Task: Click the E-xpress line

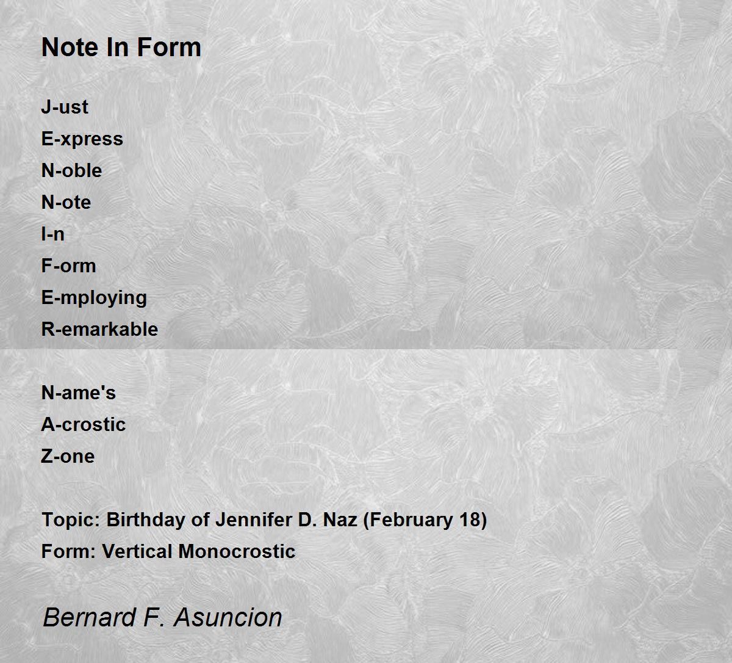Action: [82, 139]
